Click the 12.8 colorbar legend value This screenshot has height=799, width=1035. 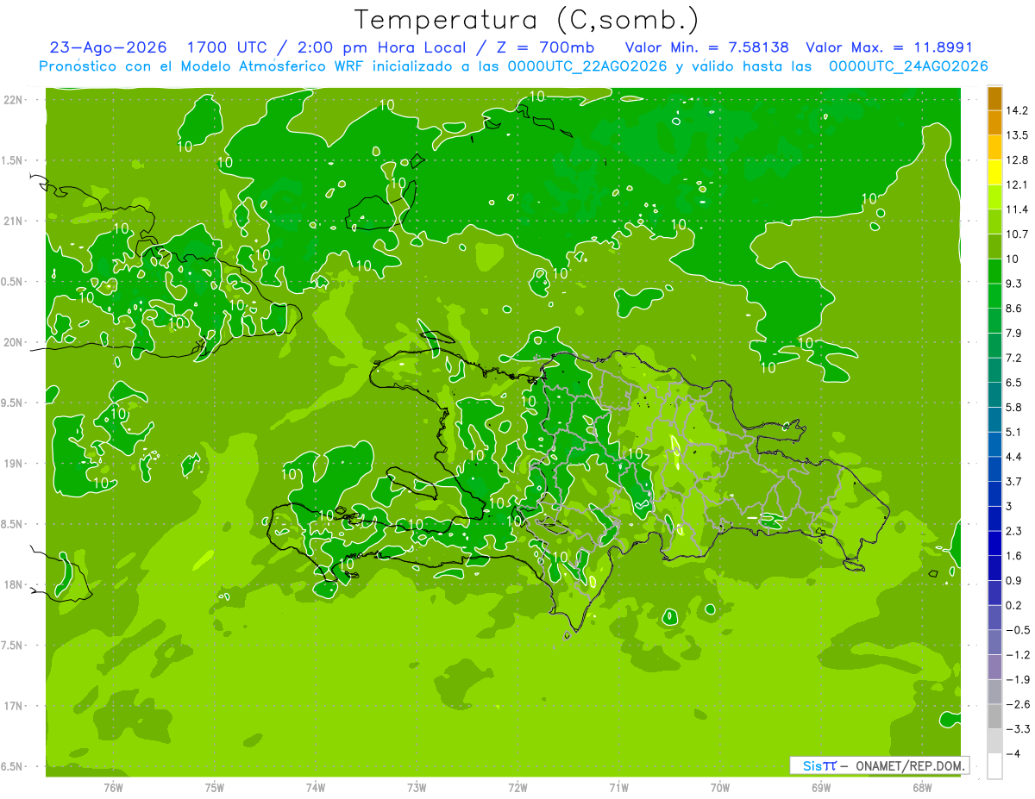[1016, 159]
